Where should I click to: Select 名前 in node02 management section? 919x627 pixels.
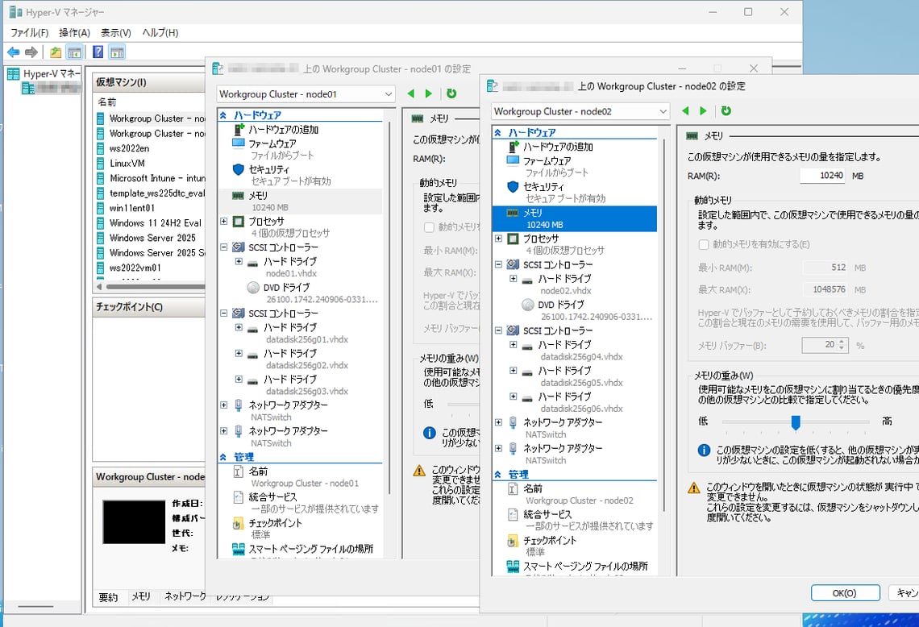pyautogui.click(x=532, y=488)
